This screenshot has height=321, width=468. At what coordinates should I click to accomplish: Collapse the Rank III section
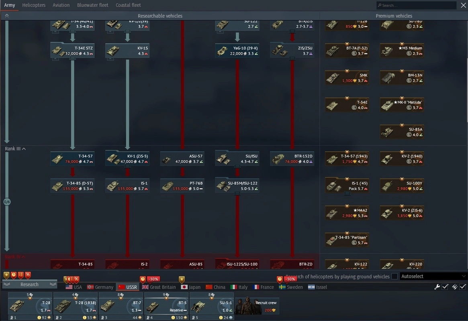tap(16, 149)
